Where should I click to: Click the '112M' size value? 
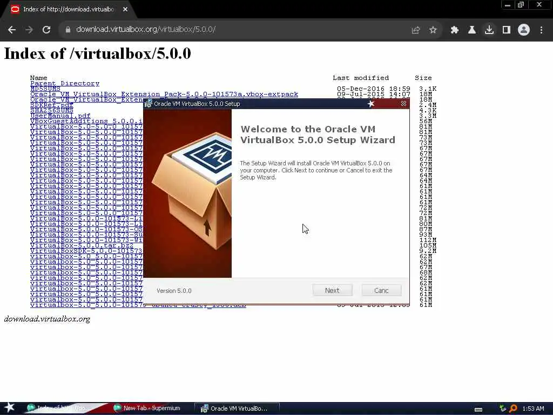(428, 240)
